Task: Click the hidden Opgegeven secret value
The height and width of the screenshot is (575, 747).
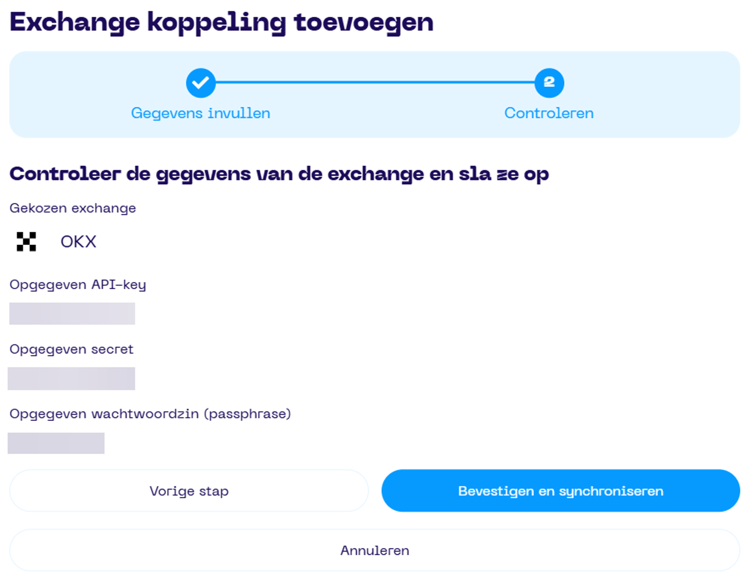Action: click(x=72, y=378)
